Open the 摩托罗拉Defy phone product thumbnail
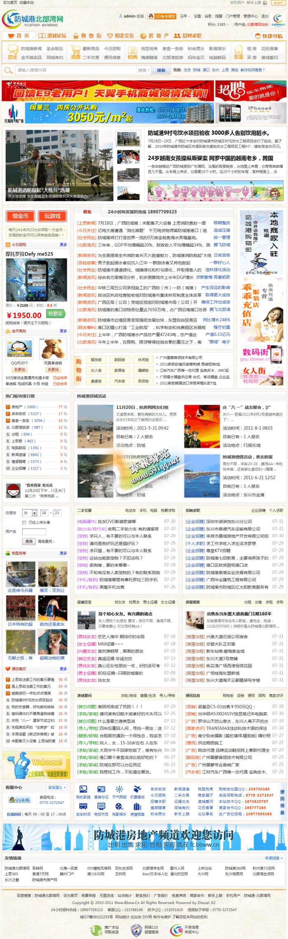 36,280
